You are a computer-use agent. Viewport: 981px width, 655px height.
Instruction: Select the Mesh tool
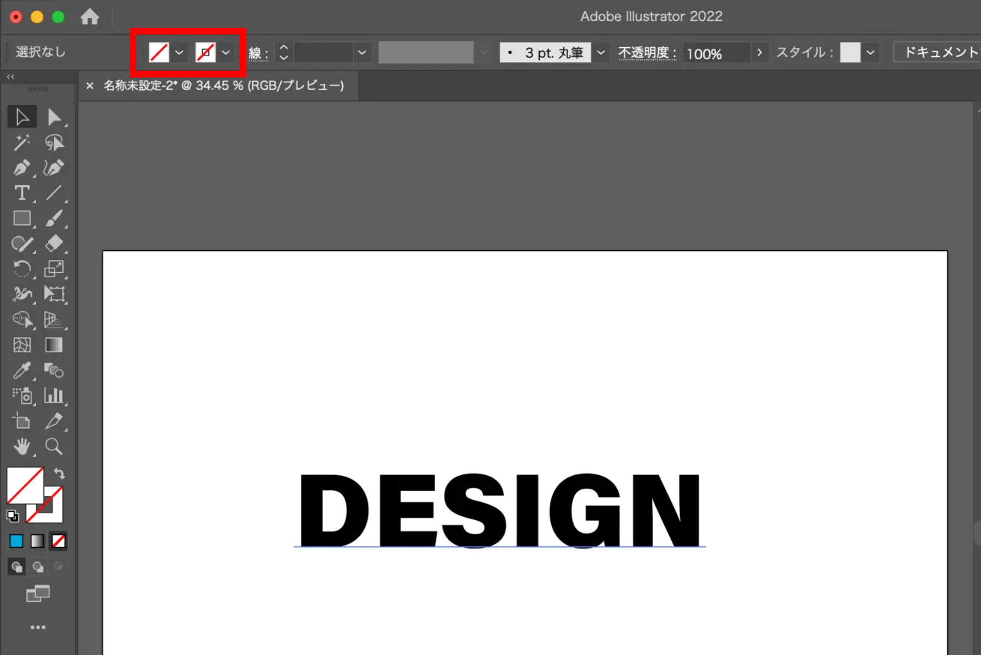tap(22, 345)
